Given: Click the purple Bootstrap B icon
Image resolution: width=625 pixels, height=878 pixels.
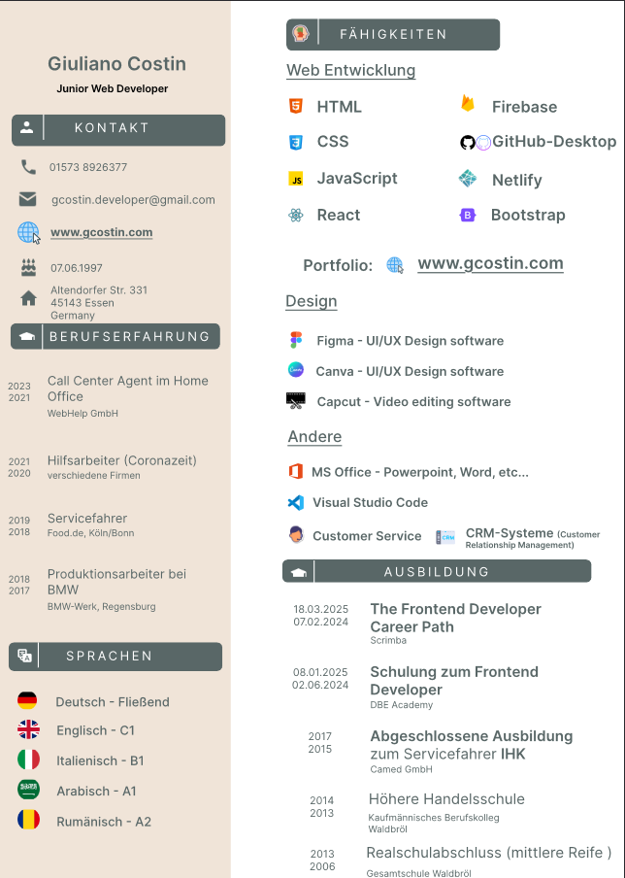Looking at the screenshot, I should [x=468, y=215].
